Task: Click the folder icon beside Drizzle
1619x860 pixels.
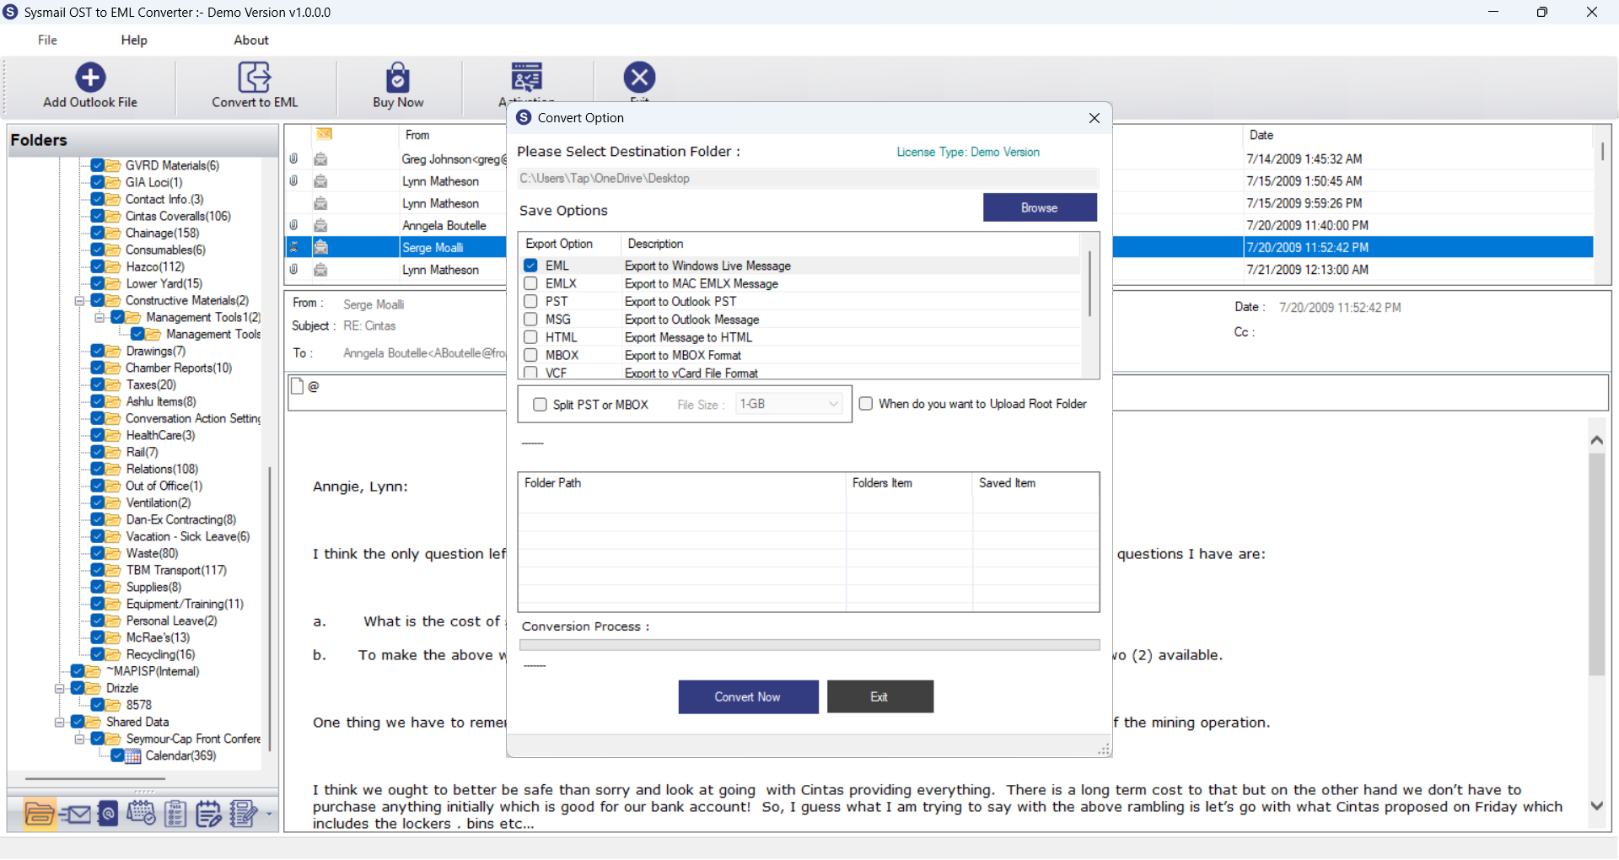Action: click(x=94, y=689)
